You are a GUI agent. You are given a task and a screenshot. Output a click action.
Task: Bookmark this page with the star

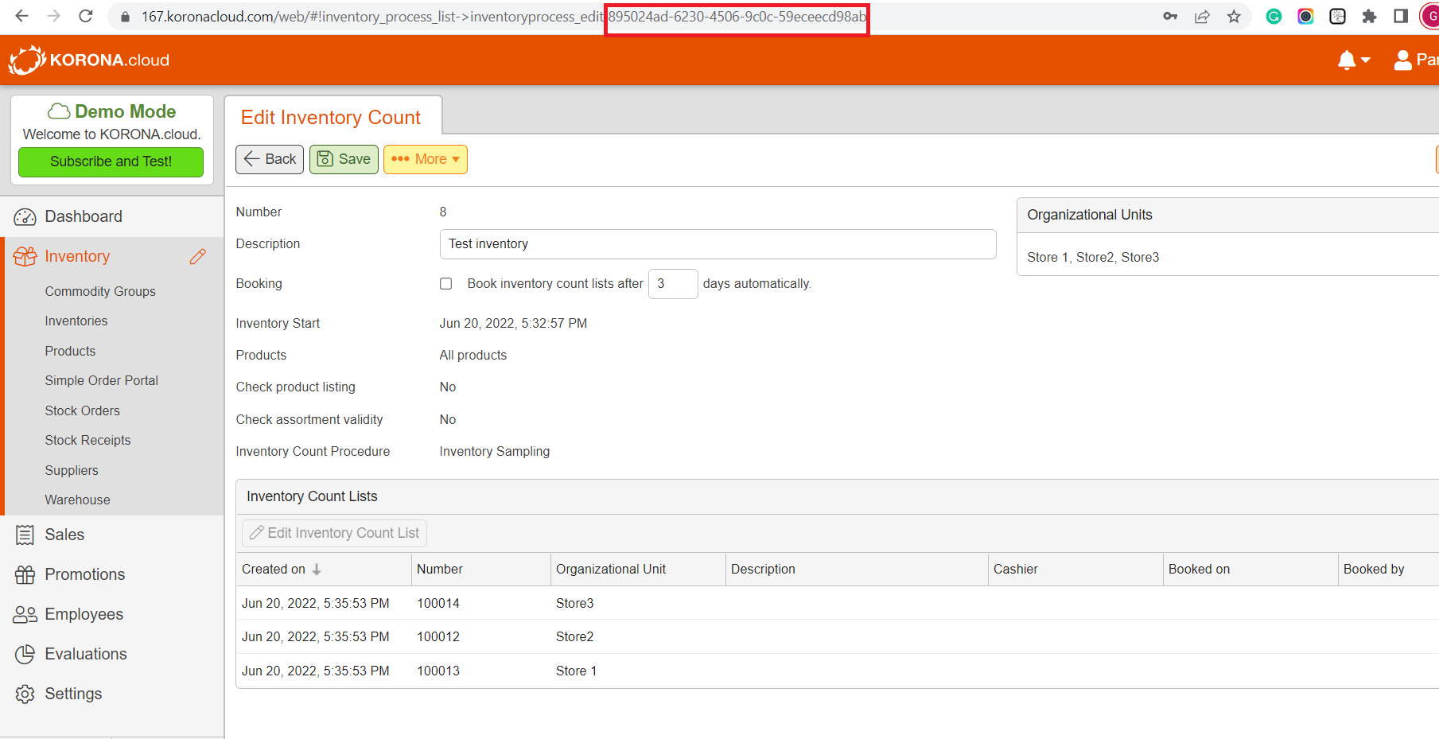coord(1234,16)
